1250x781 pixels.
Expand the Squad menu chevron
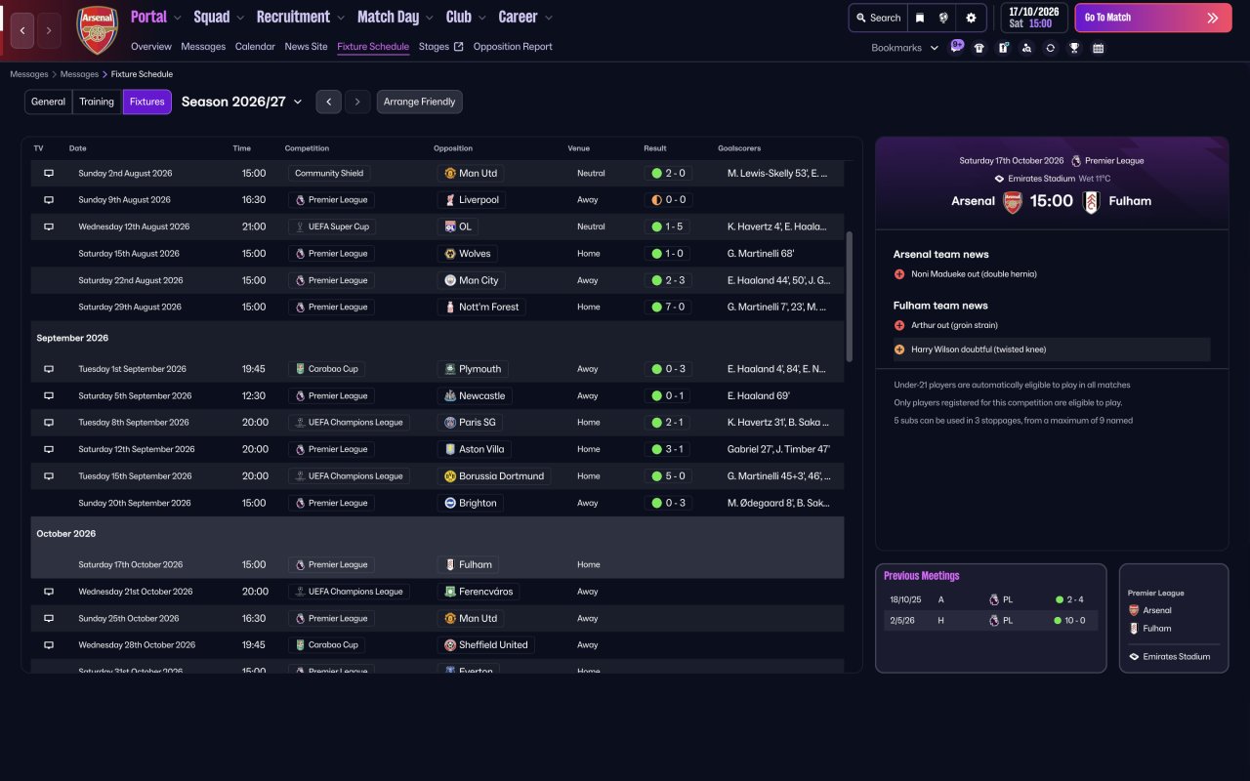coord(240,18)
